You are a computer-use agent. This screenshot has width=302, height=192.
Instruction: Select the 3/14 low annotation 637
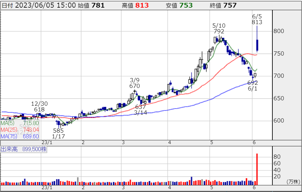140,107
